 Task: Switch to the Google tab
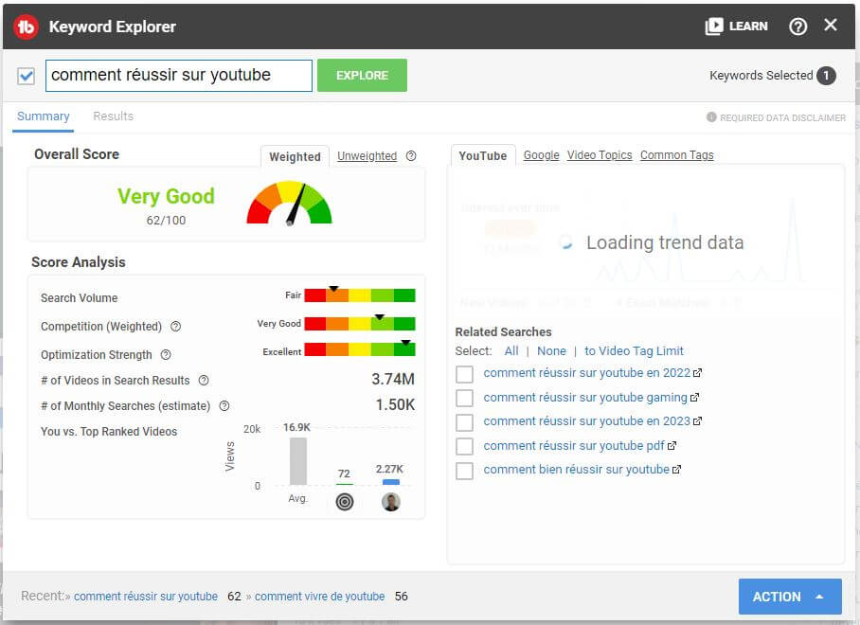point(542,155)
